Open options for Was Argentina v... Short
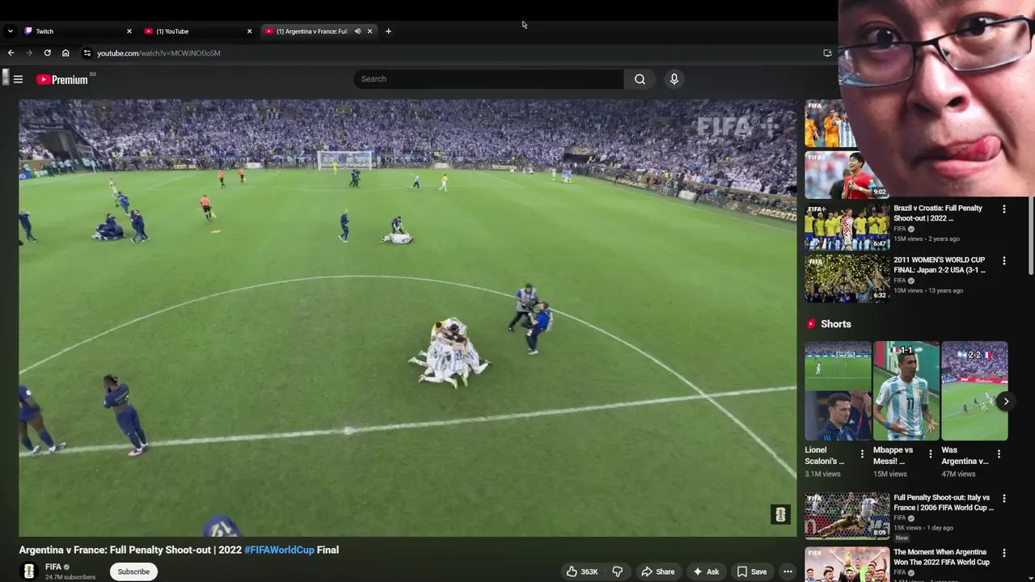Image resolution: width=1035 pixels, height=582 pixels. pyautogui.click(x=999, y=454)
